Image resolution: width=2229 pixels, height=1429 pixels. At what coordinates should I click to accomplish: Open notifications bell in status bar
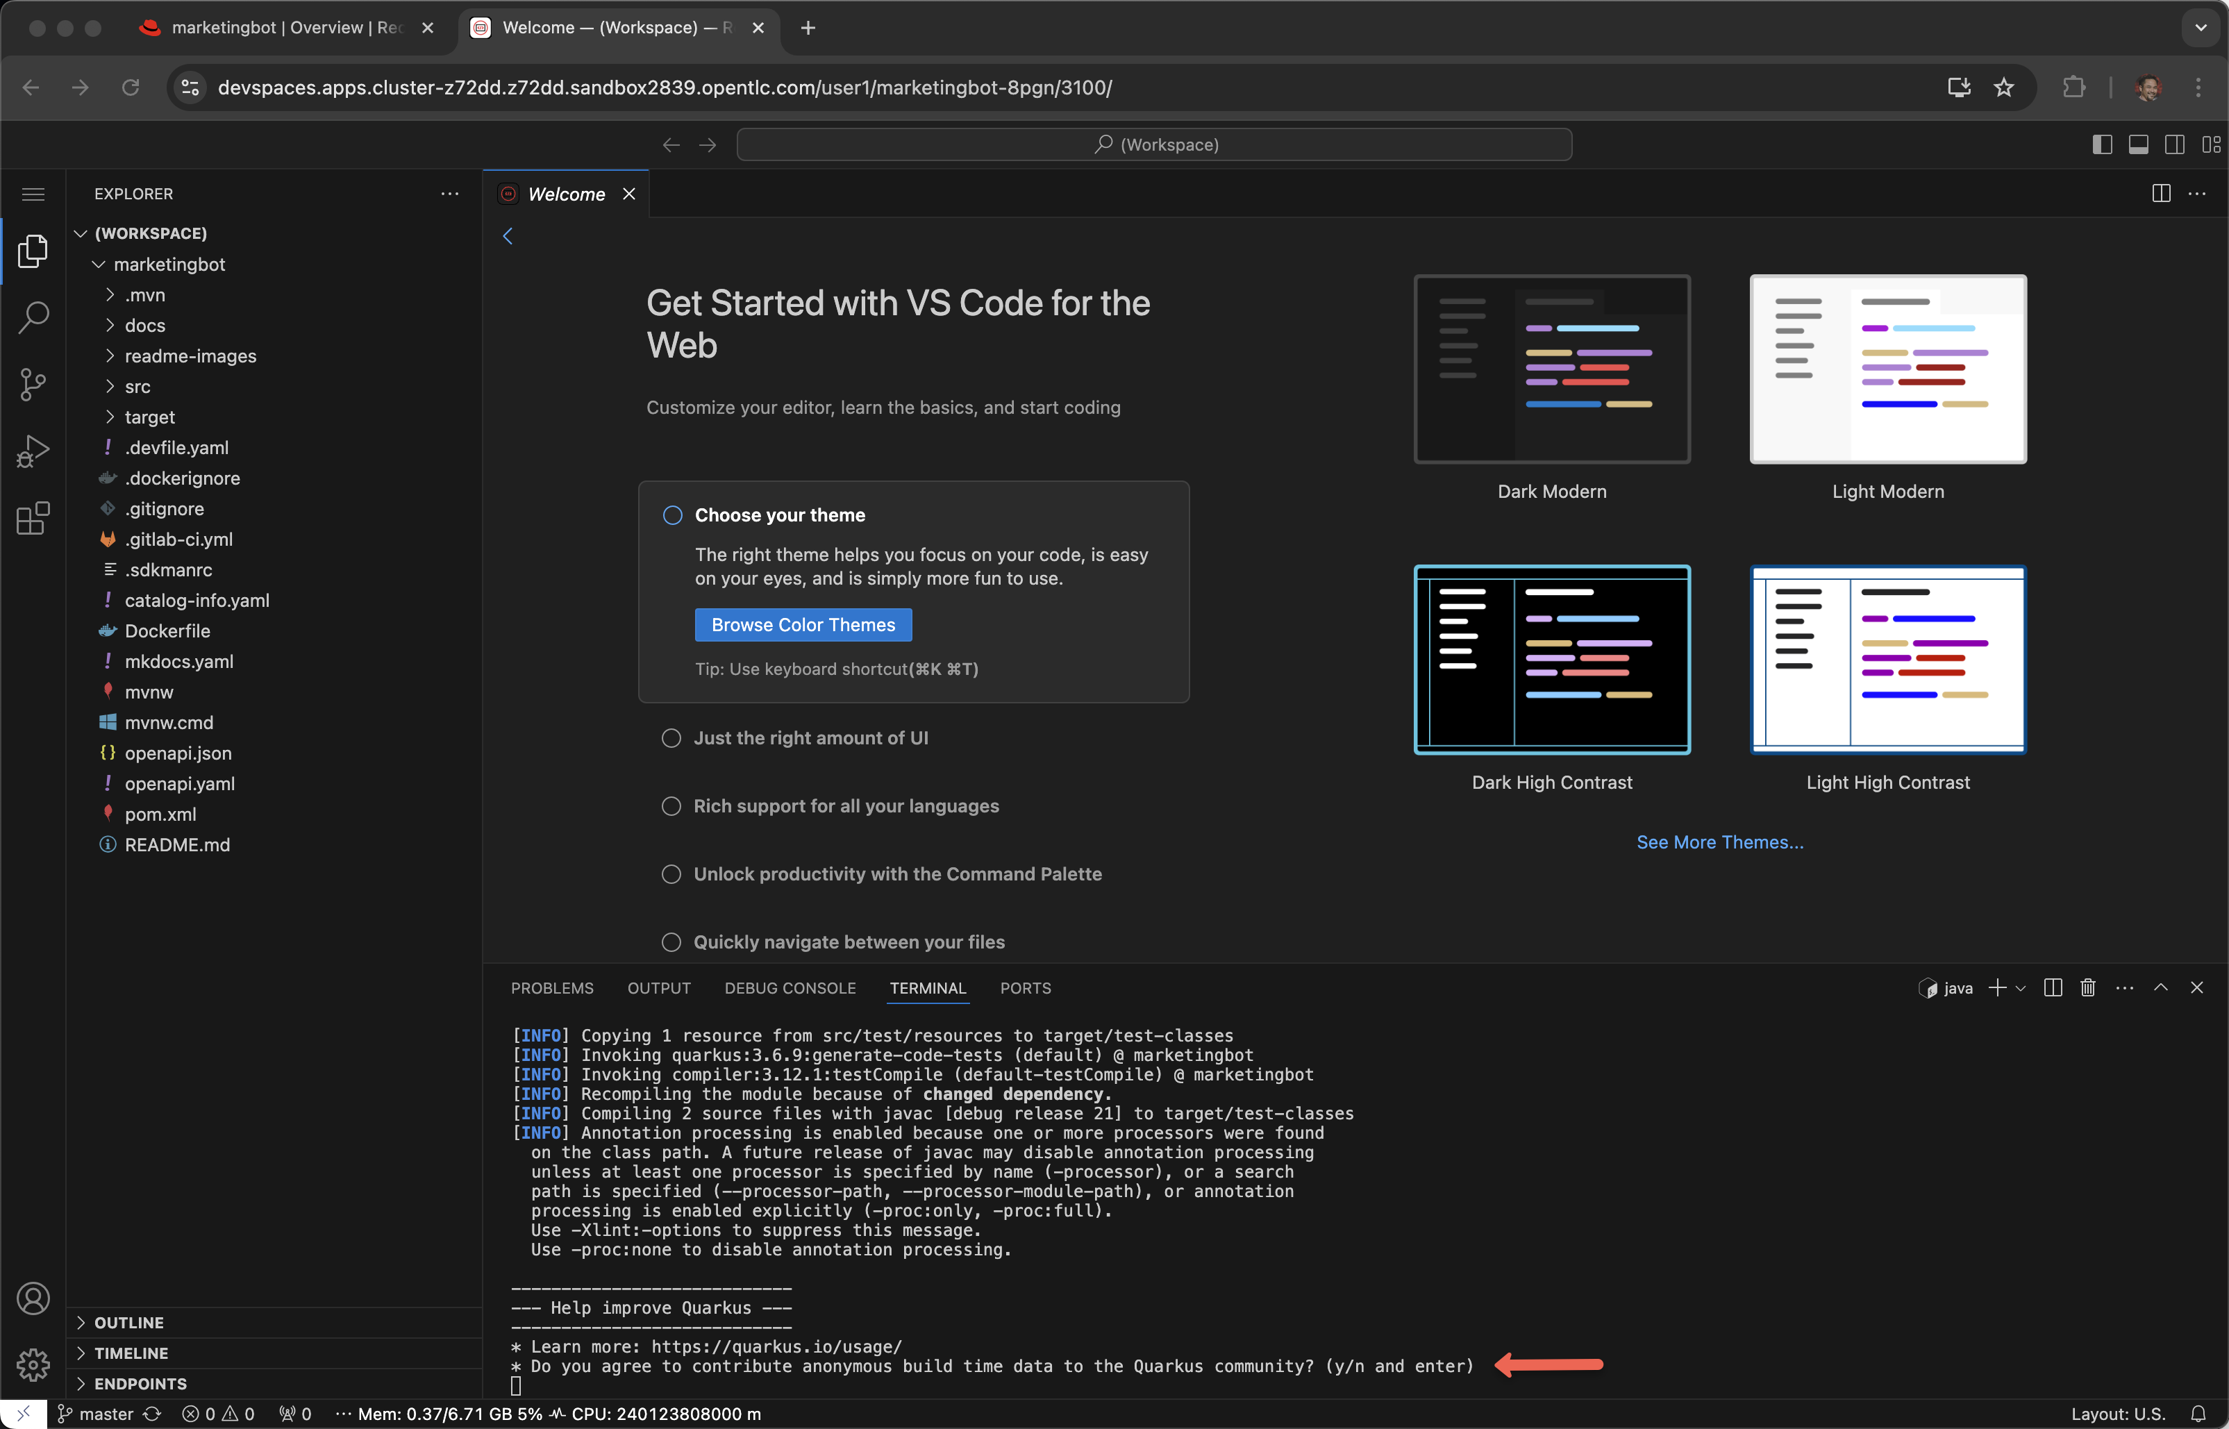pyautogui.click(x=2198, y=1414)
